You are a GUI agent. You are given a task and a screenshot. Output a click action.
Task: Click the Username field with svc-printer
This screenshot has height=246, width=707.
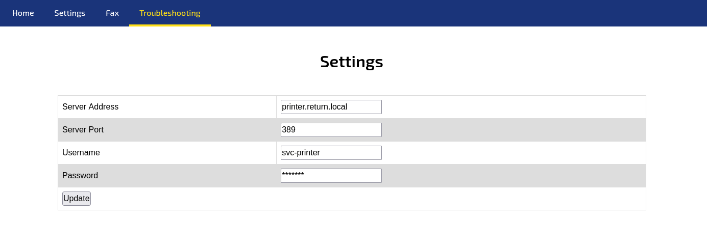pyautogui.click(x=331, y=153)
